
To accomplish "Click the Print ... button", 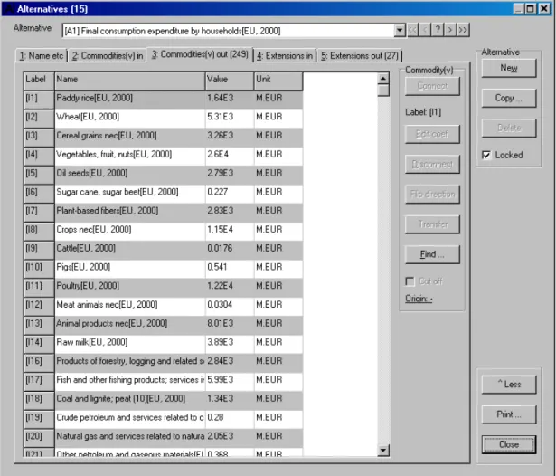I will (x=508, y=414).
